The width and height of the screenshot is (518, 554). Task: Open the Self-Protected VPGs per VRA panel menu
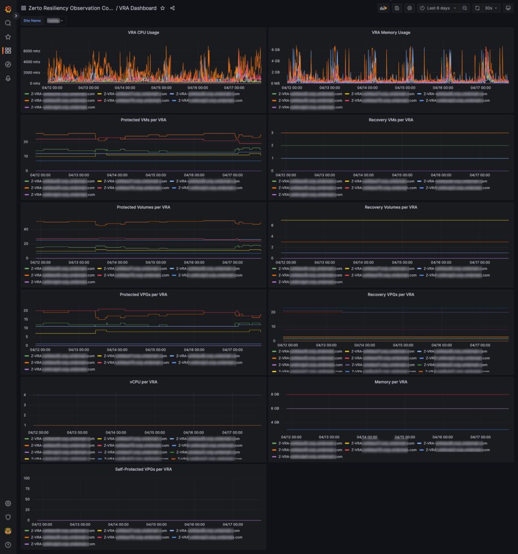[x=143, y=469]
